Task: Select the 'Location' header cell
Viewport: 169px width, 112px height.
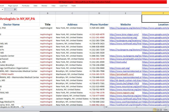Action: [155, 24]
